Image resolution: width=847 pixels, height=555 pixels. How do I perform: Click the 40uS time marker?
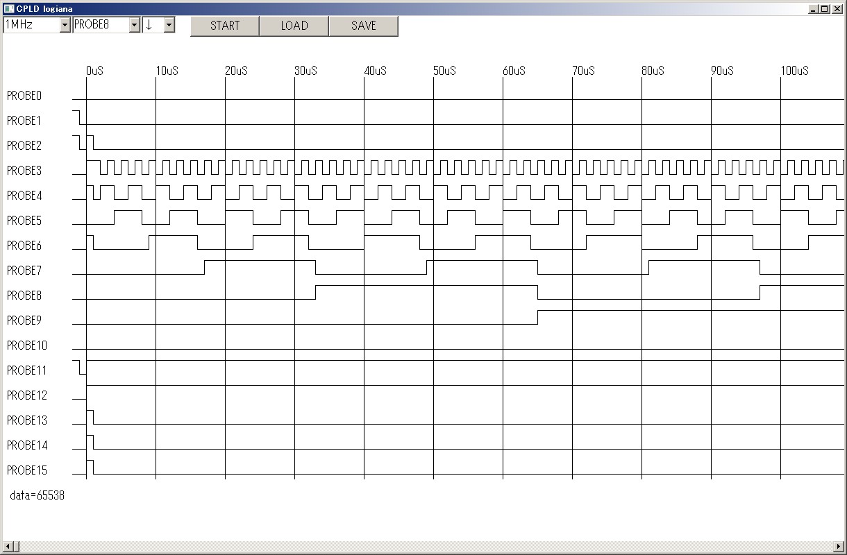(376, 71)
